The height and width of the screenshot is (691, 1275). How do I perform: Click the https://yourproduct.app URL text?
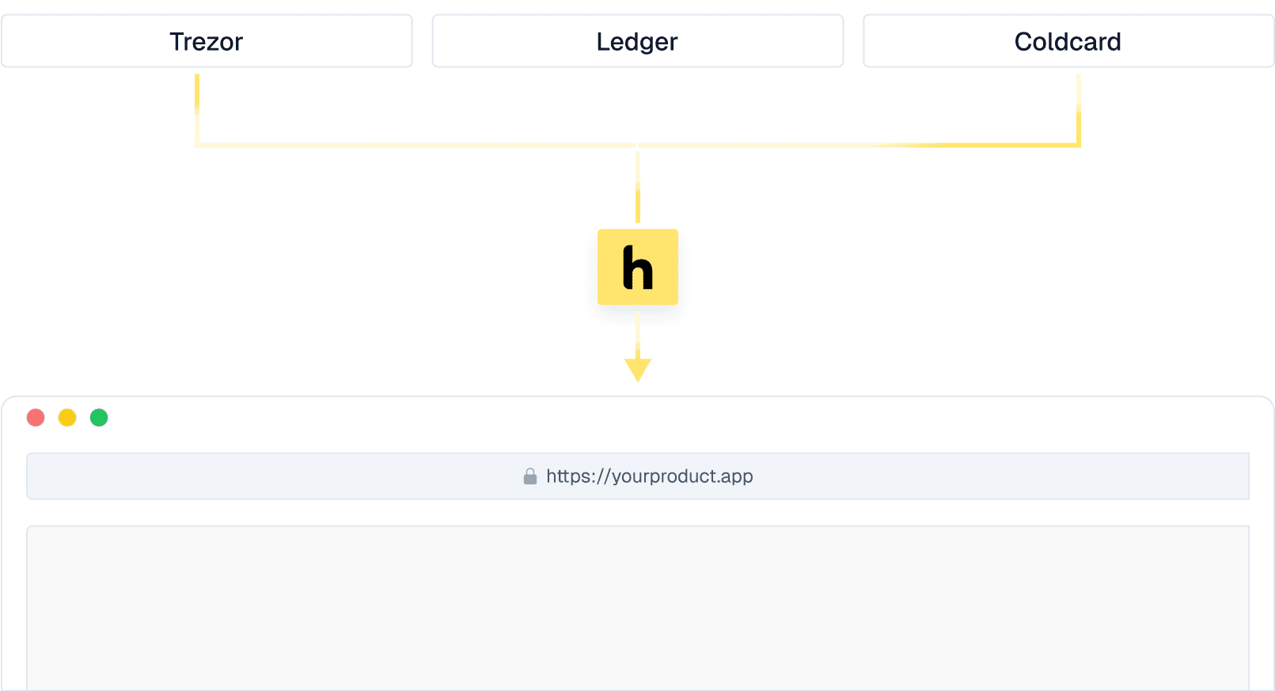click(x=649, y=476)
